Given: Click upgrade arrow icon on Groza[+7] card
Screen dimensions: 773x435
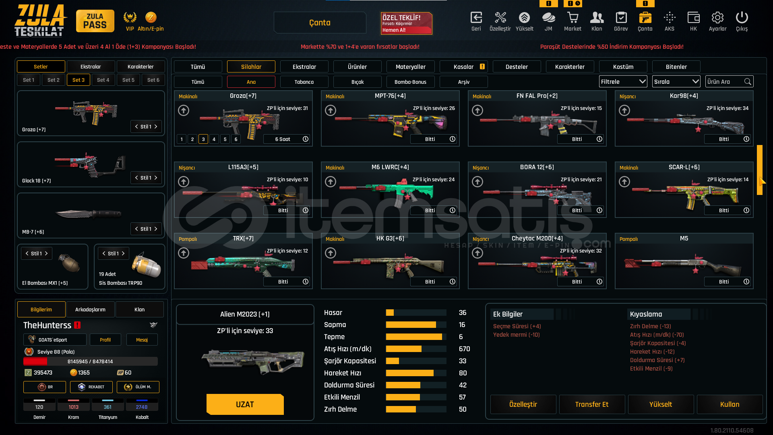Looking at the screenshot, I should tap(184, 110).
